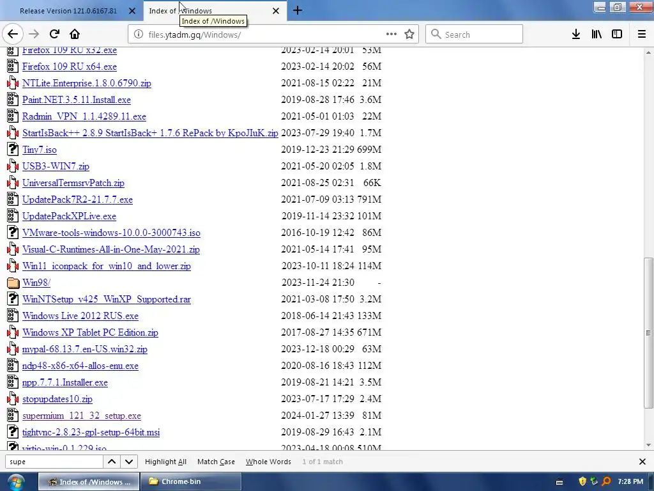Download Firefox 109 RU x64.exe
Viewport: 654px width, 491px height.
(69, 66)
